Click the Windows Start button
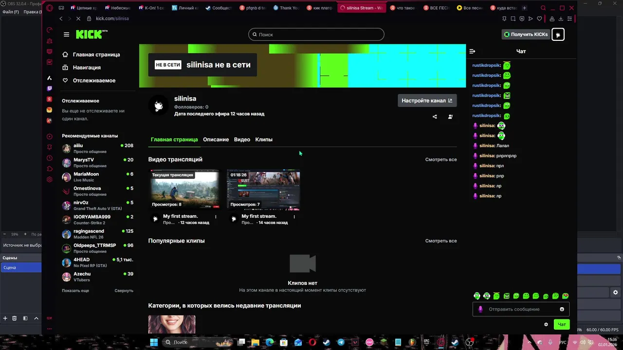This screenshot has width=623, height=350. tap(154, 342)
